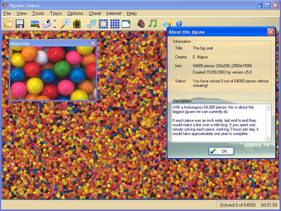Image resolution: width=281 pixels, height=211 pixels.
Task: Close the Biggestjig preview window
Action: [x=93, y=43]
